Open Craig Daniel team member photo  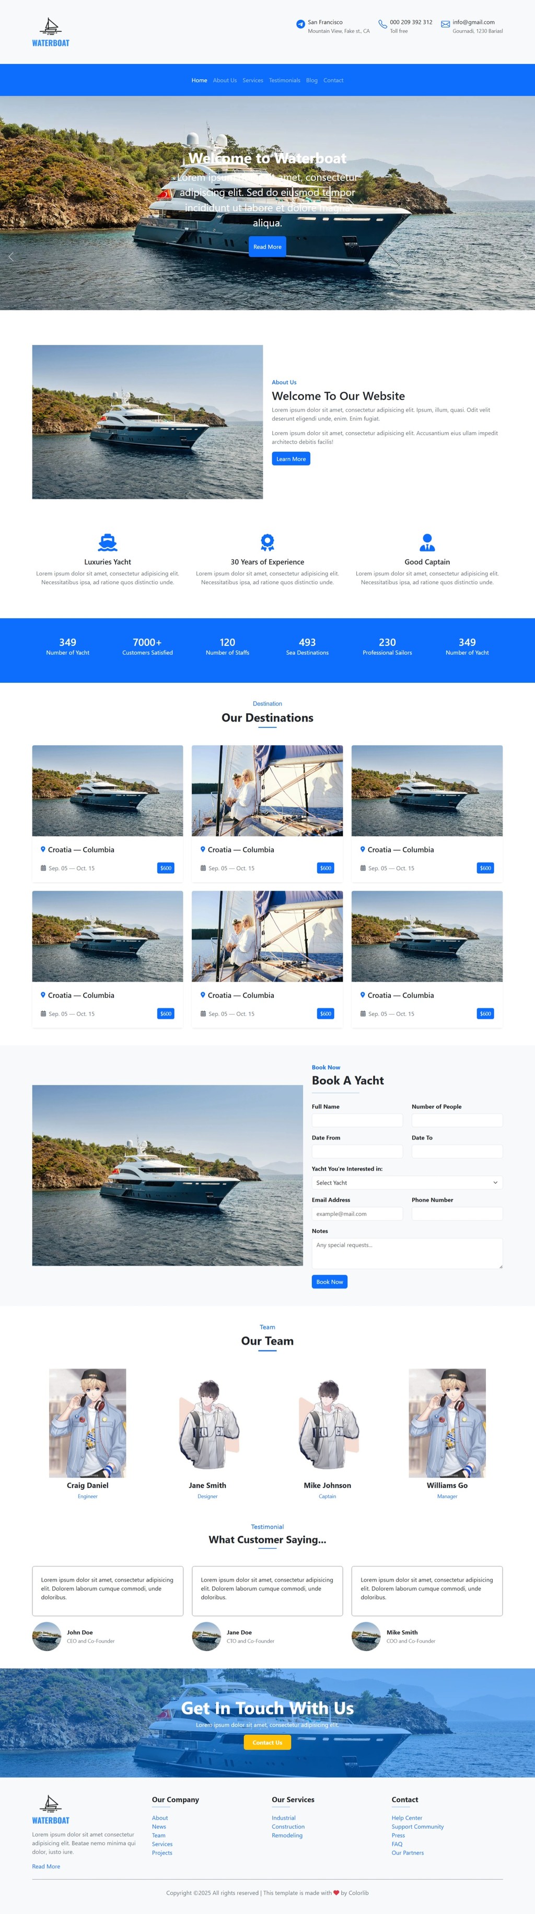[x=88, y=1423]
